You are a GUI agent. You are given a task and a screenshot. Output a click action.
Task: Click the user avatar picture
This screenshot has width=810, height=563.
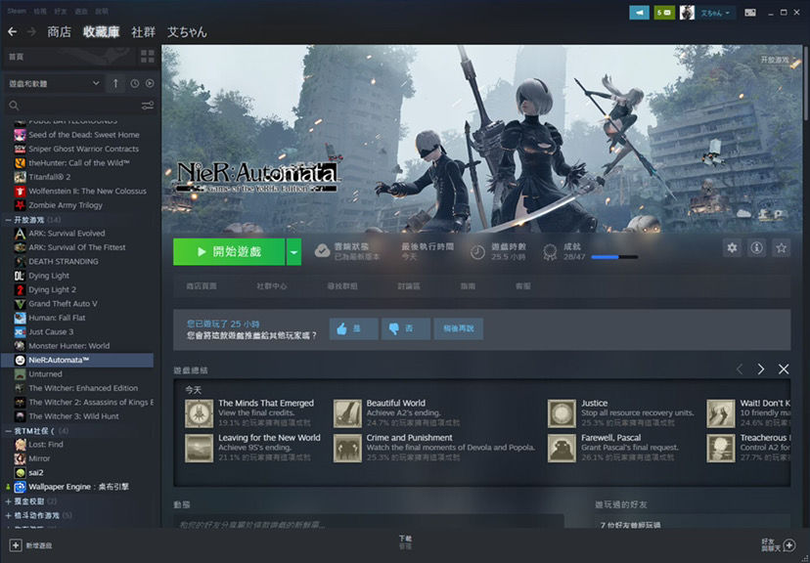tap(687, 13)
